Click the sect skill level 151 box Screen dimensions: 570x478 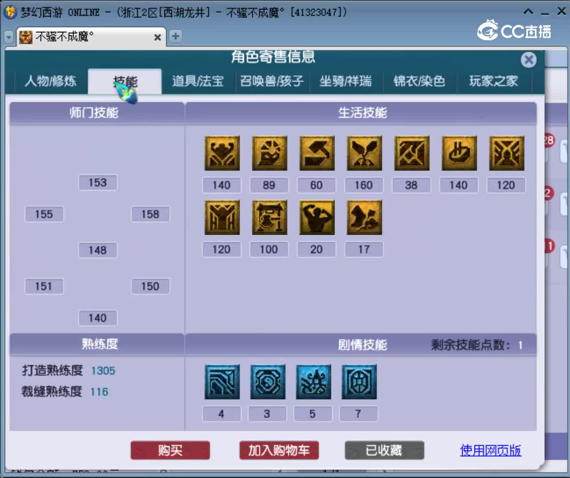point(44,286)
